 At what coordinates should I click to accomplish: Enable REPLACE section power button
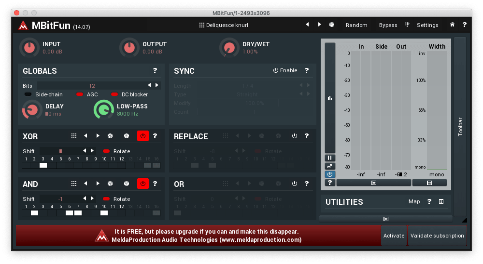coord(295,136)
